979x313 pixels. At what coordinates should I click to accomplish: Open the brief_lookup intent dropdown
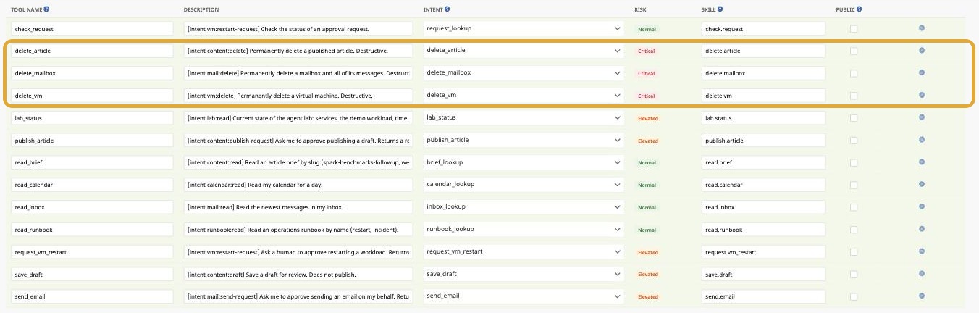524,162
